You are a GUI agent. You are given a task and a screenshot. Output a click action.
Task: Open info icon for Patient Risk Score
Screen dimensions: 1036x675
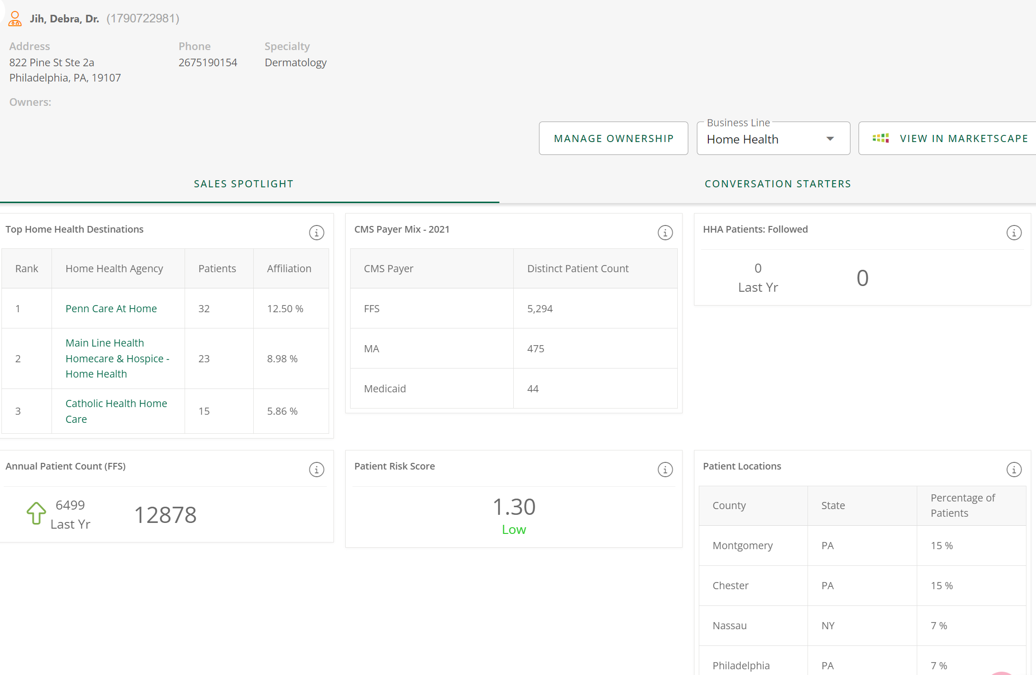[665, 470]
